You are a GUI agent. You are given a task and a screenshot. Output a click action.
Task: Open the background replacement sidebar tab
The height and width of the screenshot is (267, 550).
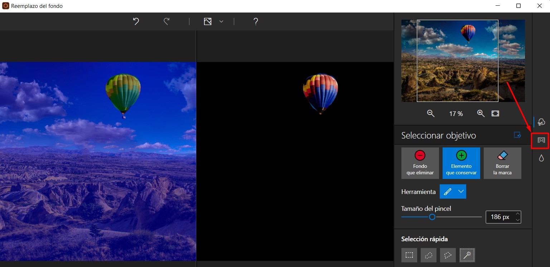coord(541,140)
